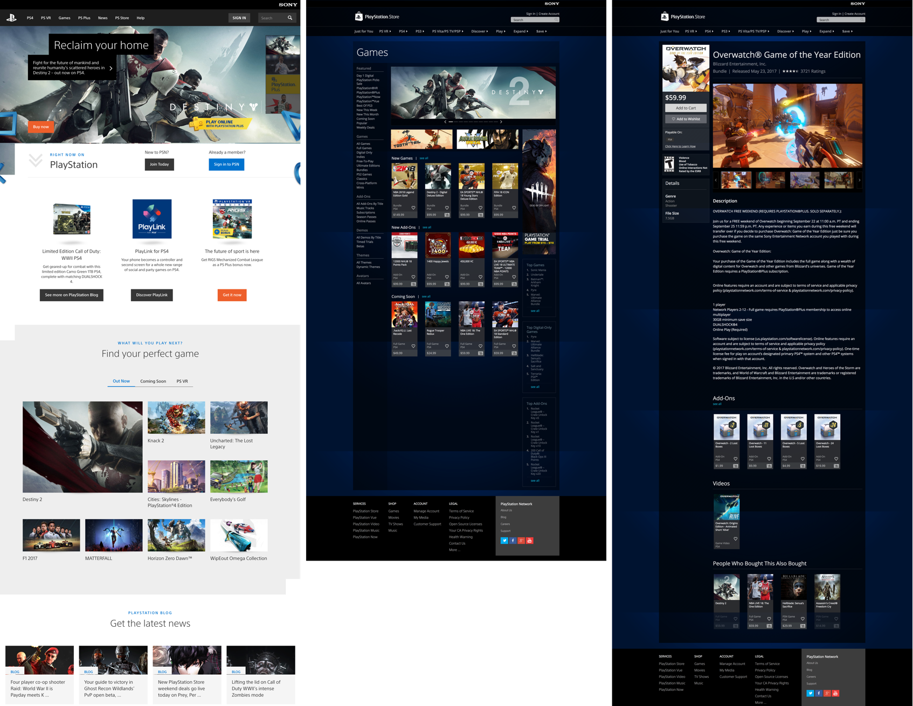Click the PlayStation Store logo on the Games page
The width and height of the screenshot is (913, 706).
tap(377, 17)
